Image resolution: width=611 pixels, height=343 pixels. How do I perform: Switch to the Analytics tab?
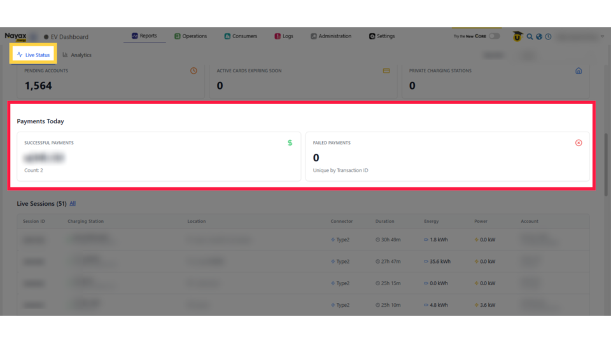coord(77,55)
